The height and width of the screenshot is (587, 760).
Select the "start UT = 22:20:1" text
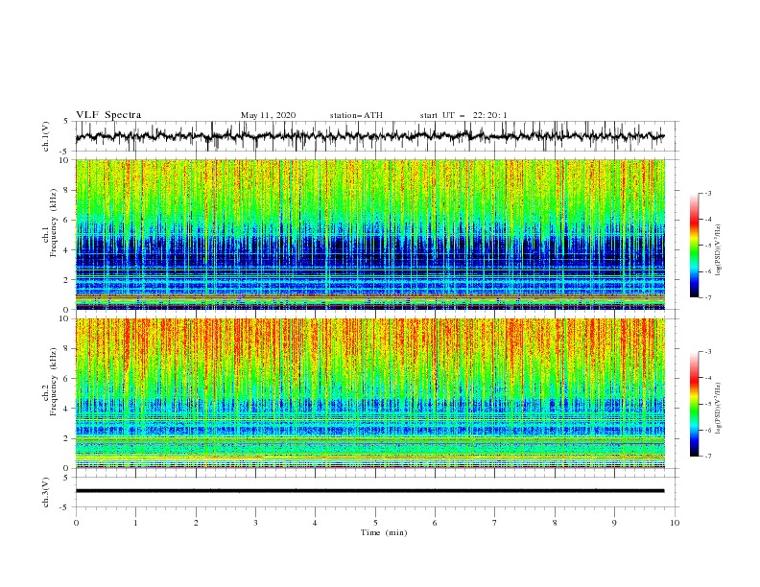click(463, 115)
